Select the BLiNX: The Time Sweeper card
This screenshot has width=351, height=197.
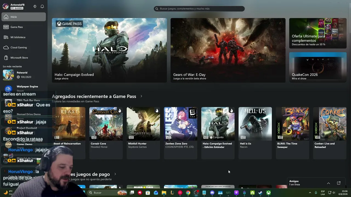tap(293, 133)
